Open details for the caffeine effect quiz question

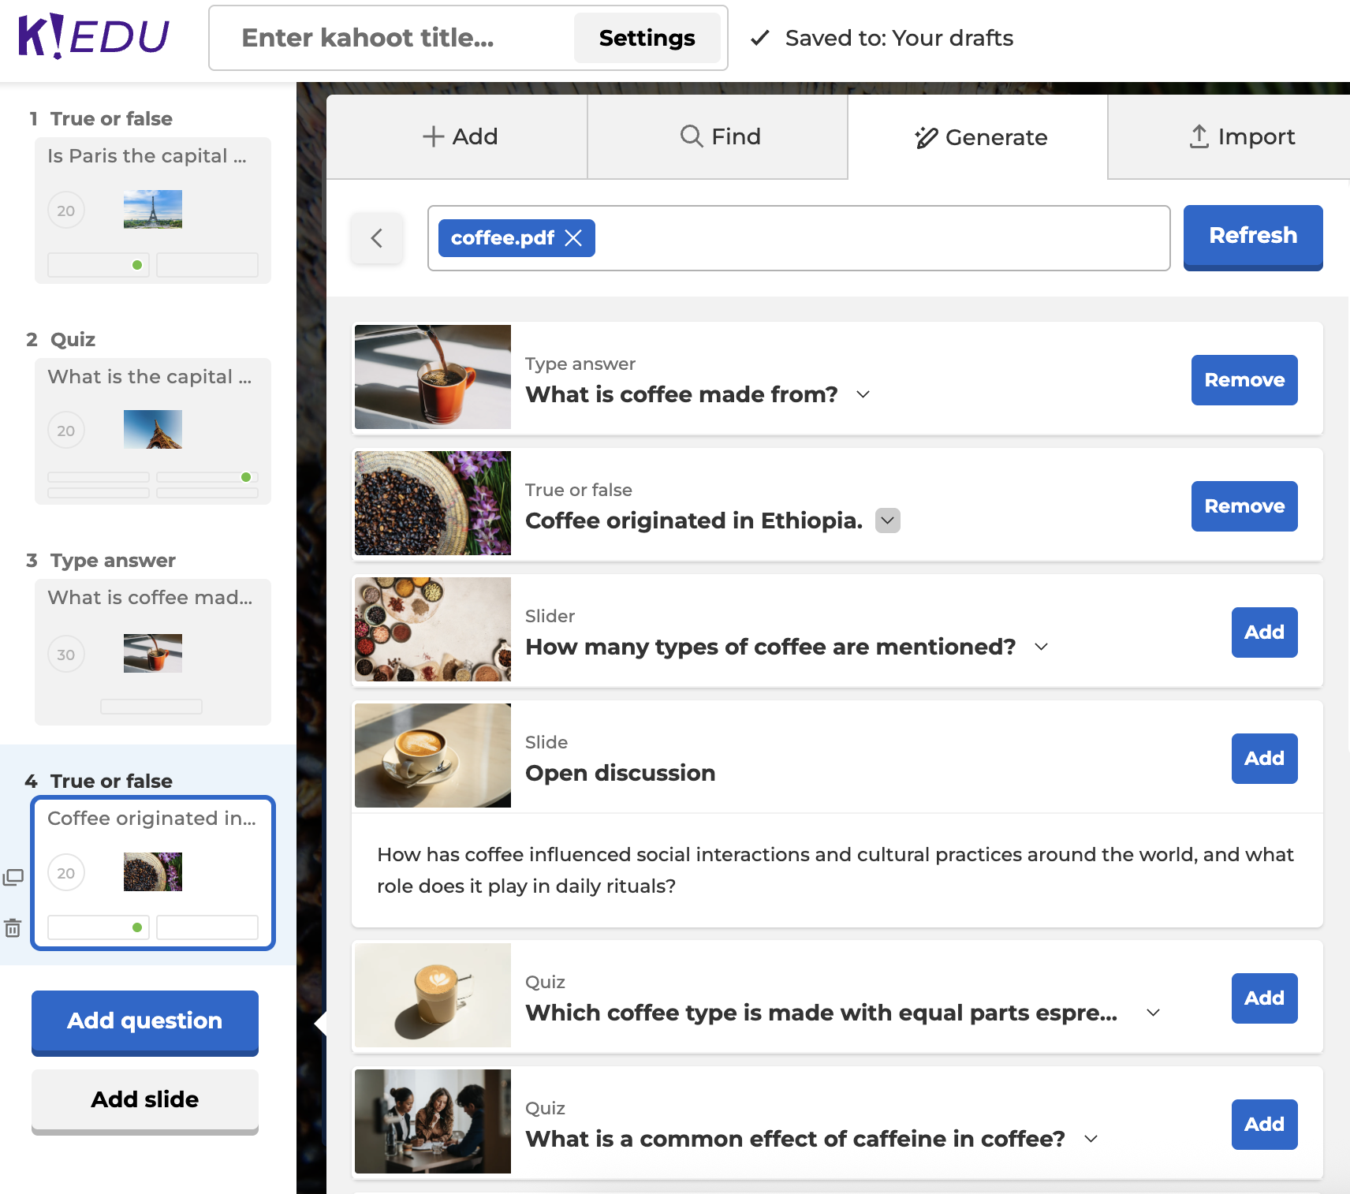1091,1139
